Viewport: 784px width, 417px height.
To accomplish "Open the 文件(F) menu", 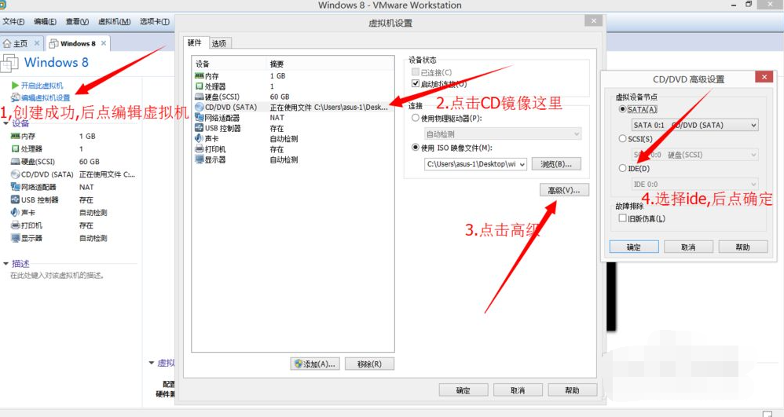I will (x=13, y=21).
